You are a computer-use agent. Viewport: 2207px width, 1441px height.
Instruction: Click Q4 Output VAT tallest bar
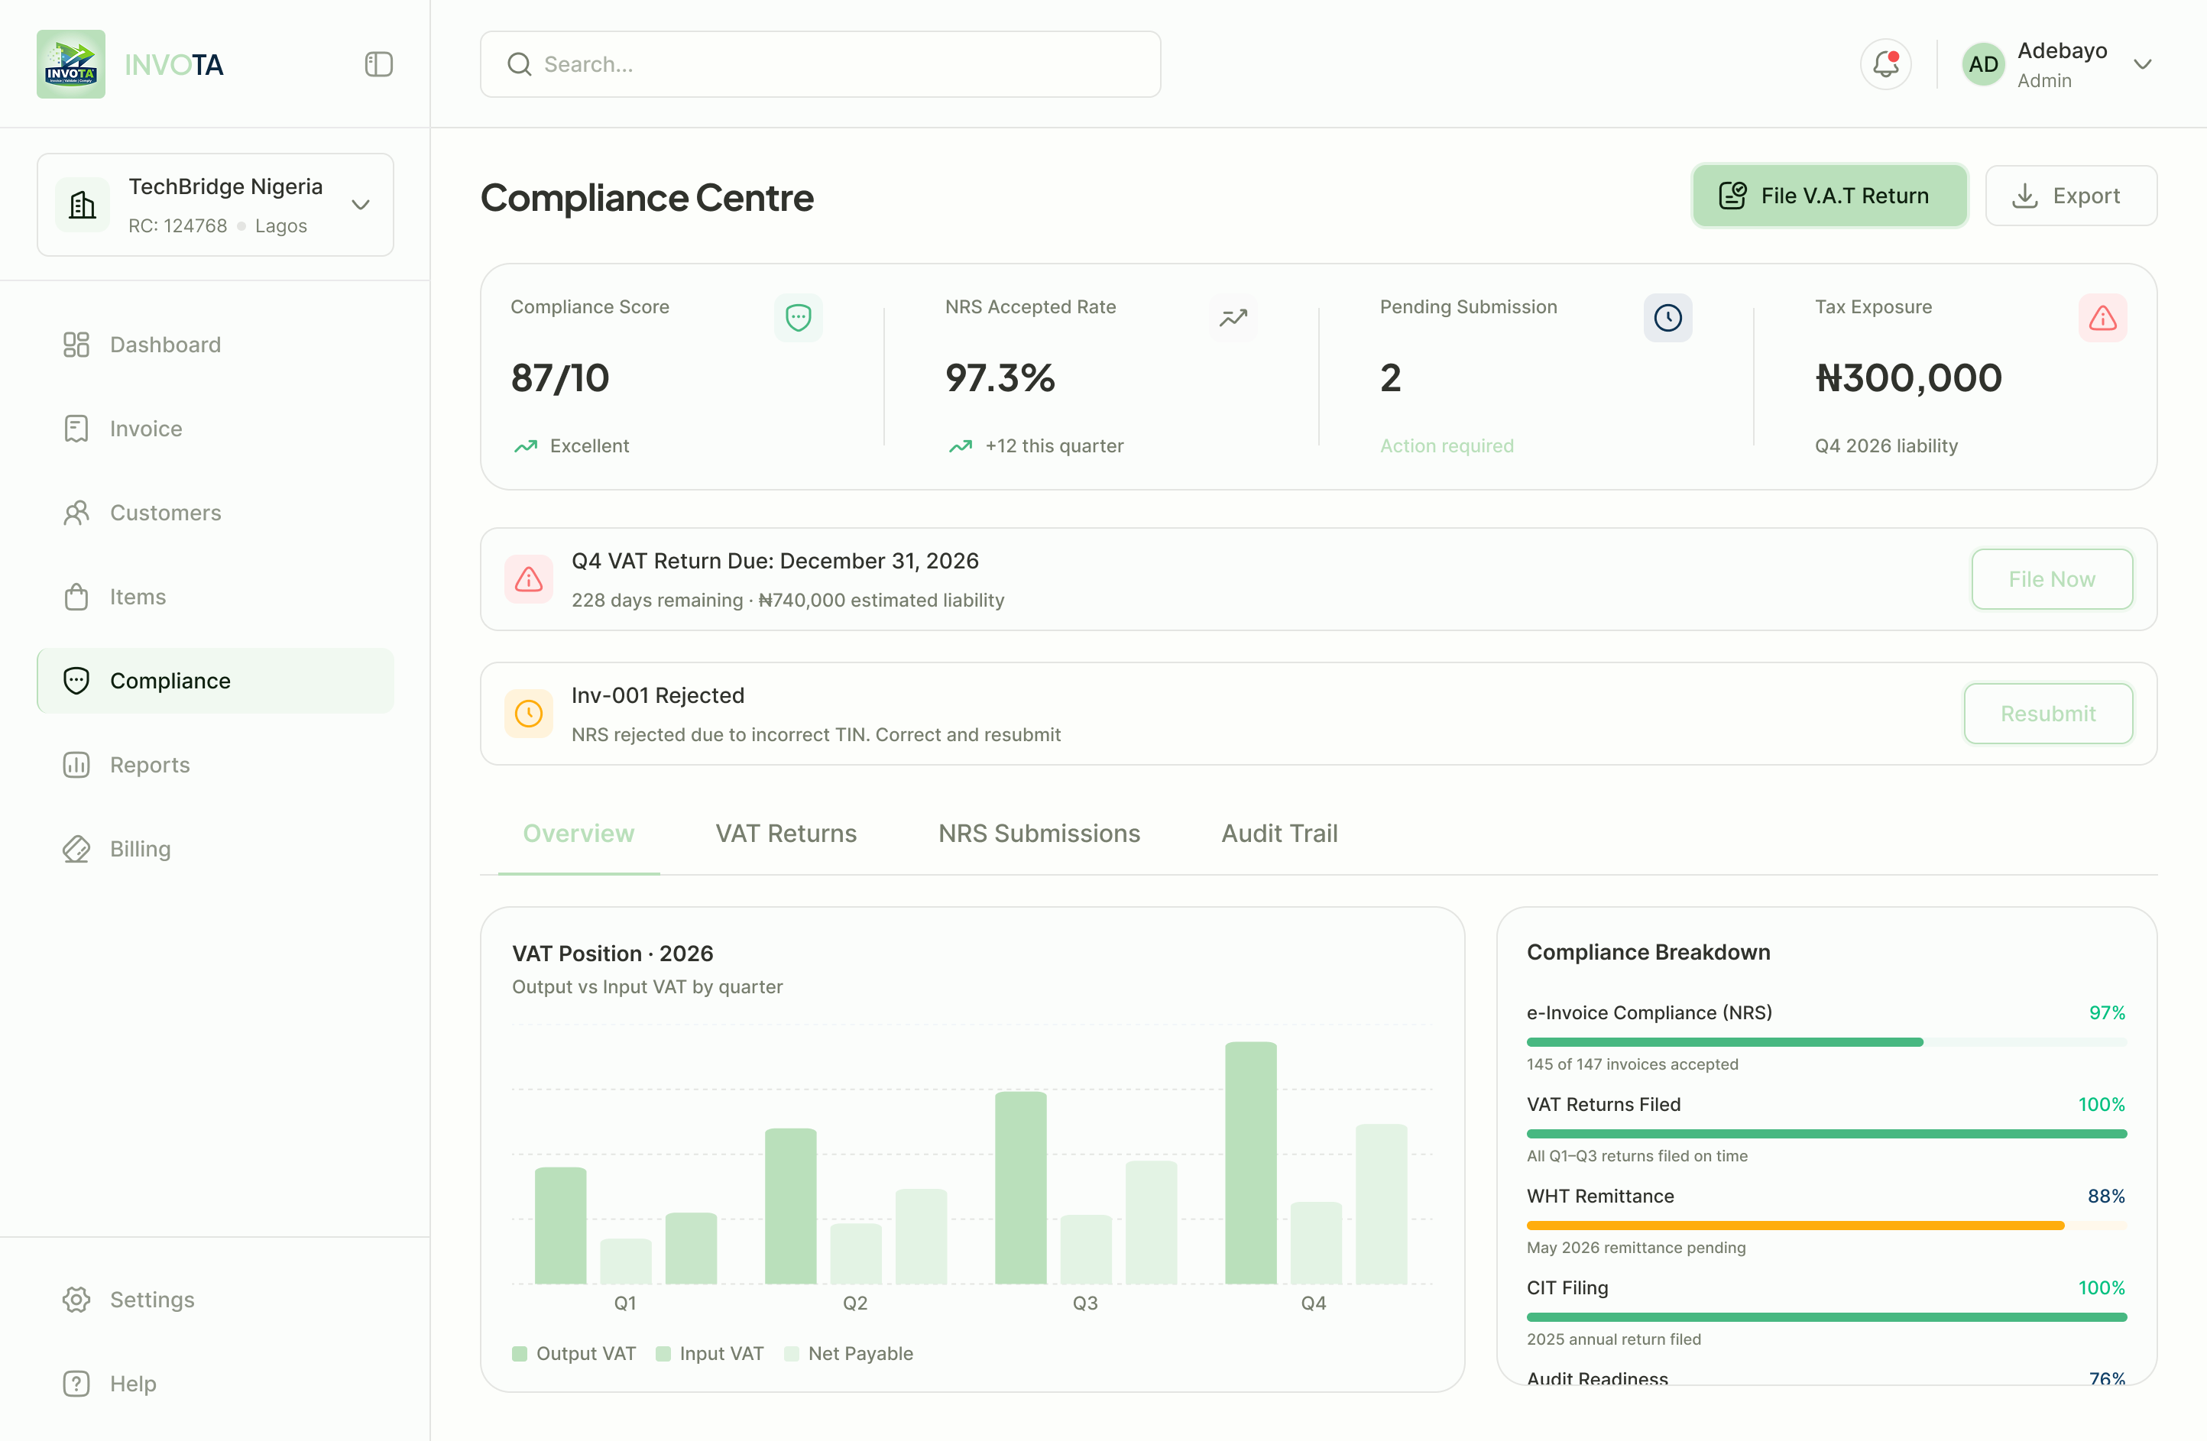tap(1250, 1163)
